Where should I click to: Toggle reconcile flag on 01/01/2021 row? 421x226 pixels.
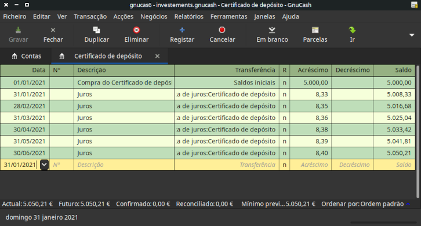coord(284,83)
